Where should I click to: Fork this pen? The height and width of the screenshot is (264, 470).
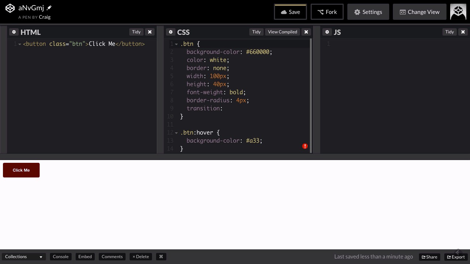pos(327,12)
